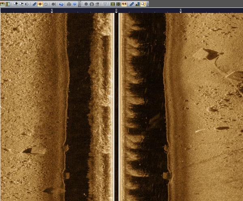Toggle the 1:1 scale button
The width and height of the screenshot is (243, 201).
124,4
